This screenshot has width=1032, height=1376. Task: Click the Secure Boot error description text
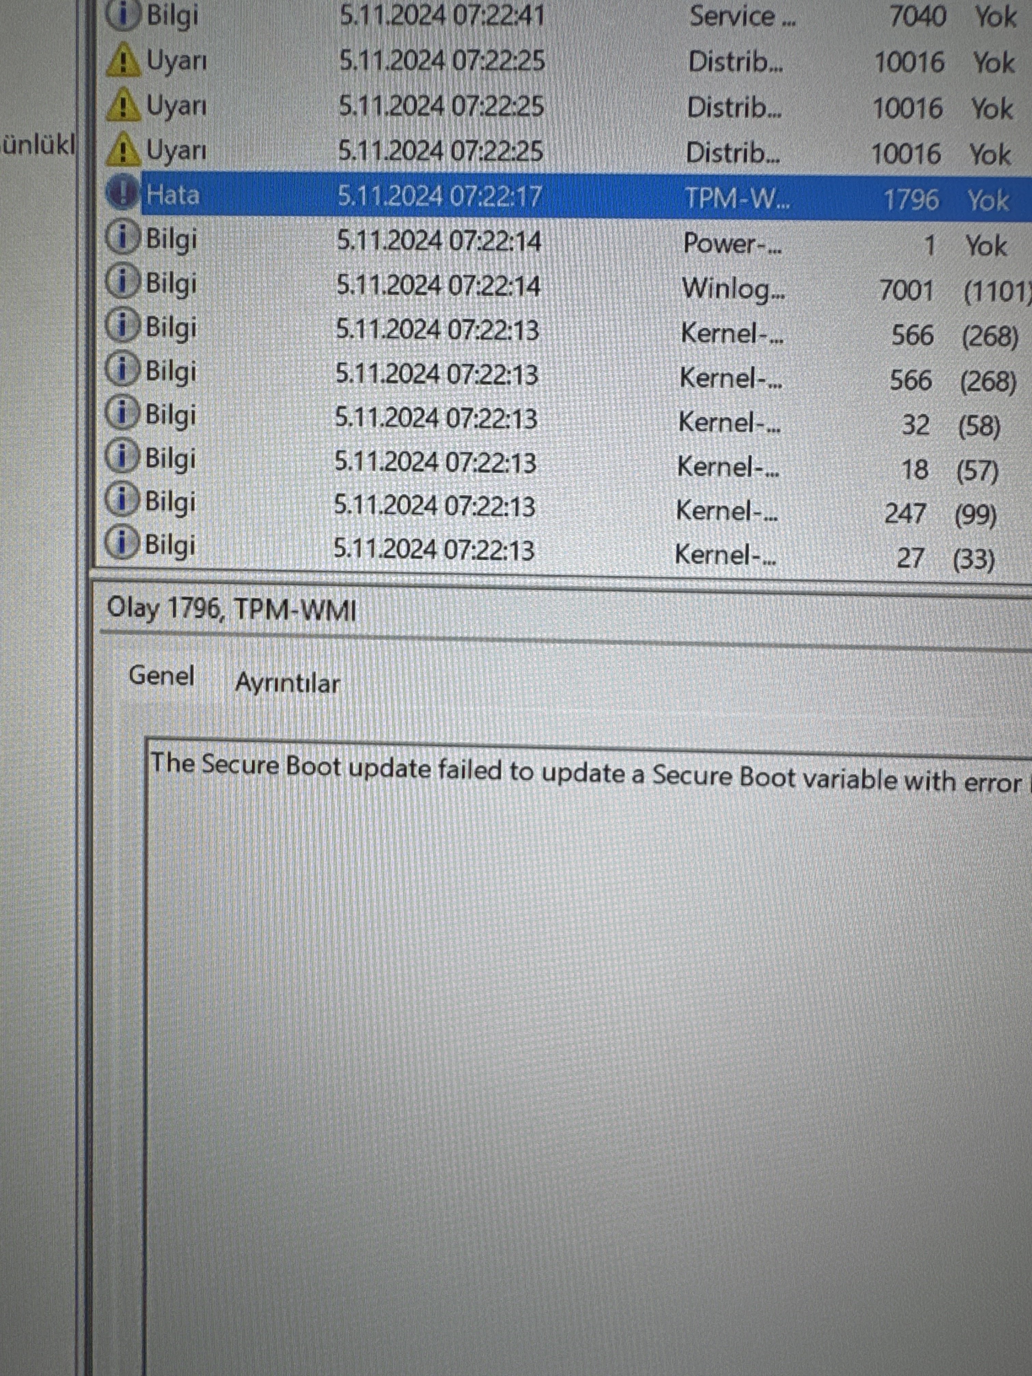585,773
